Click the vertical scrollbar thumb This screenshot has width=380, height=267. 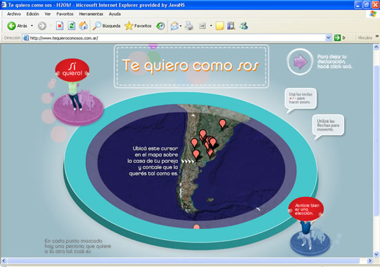376,141
